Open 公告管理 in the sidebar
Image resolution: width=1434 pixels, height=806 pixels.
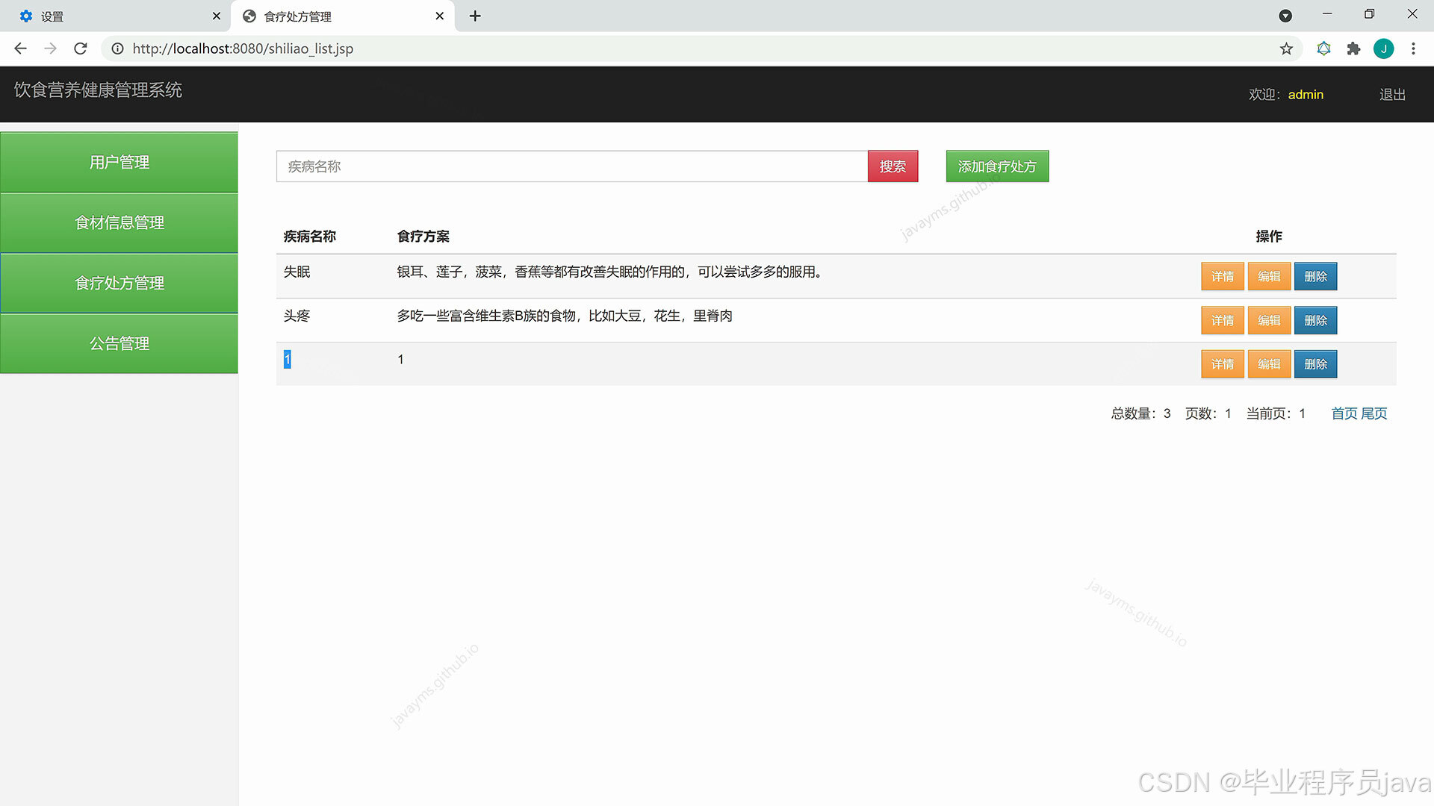[x=119, y=343]
